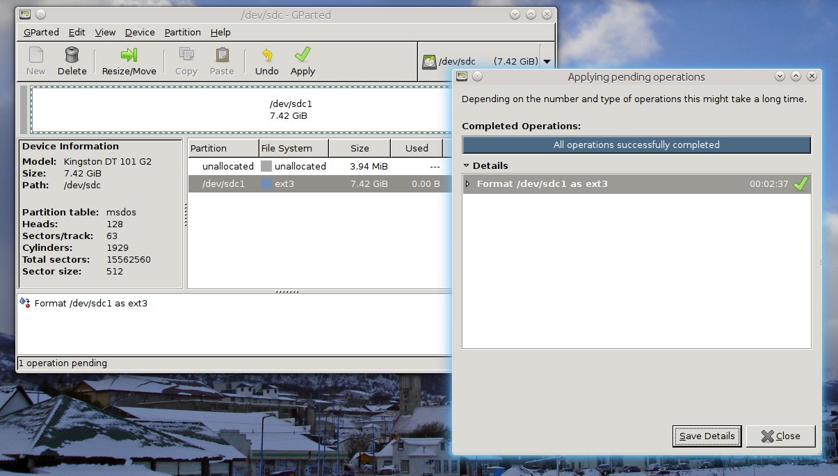Viewport: 838px width, 476px height.
Task: Open the Partition menu
Action: point(182,32)
